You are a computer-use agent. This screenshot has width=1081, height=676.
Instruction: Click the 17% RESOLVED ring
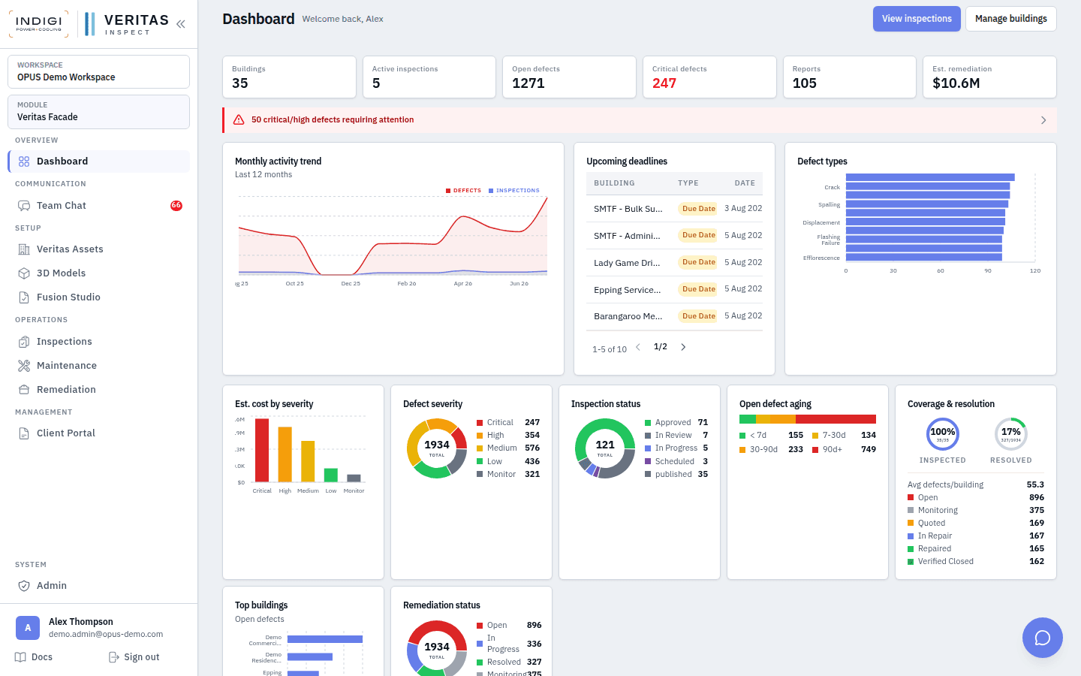coord(1011,433)
